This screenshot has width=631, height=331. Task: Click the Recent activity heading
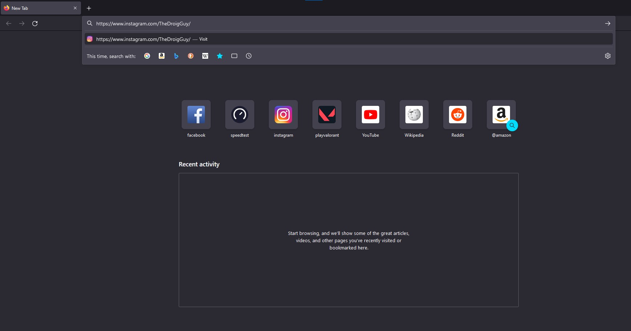199,164
